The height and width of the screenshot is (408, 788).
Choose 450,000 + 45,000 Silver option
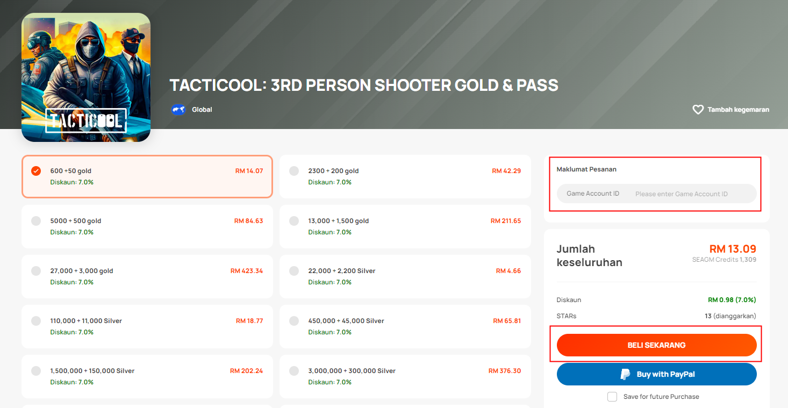tap(405, 326)
